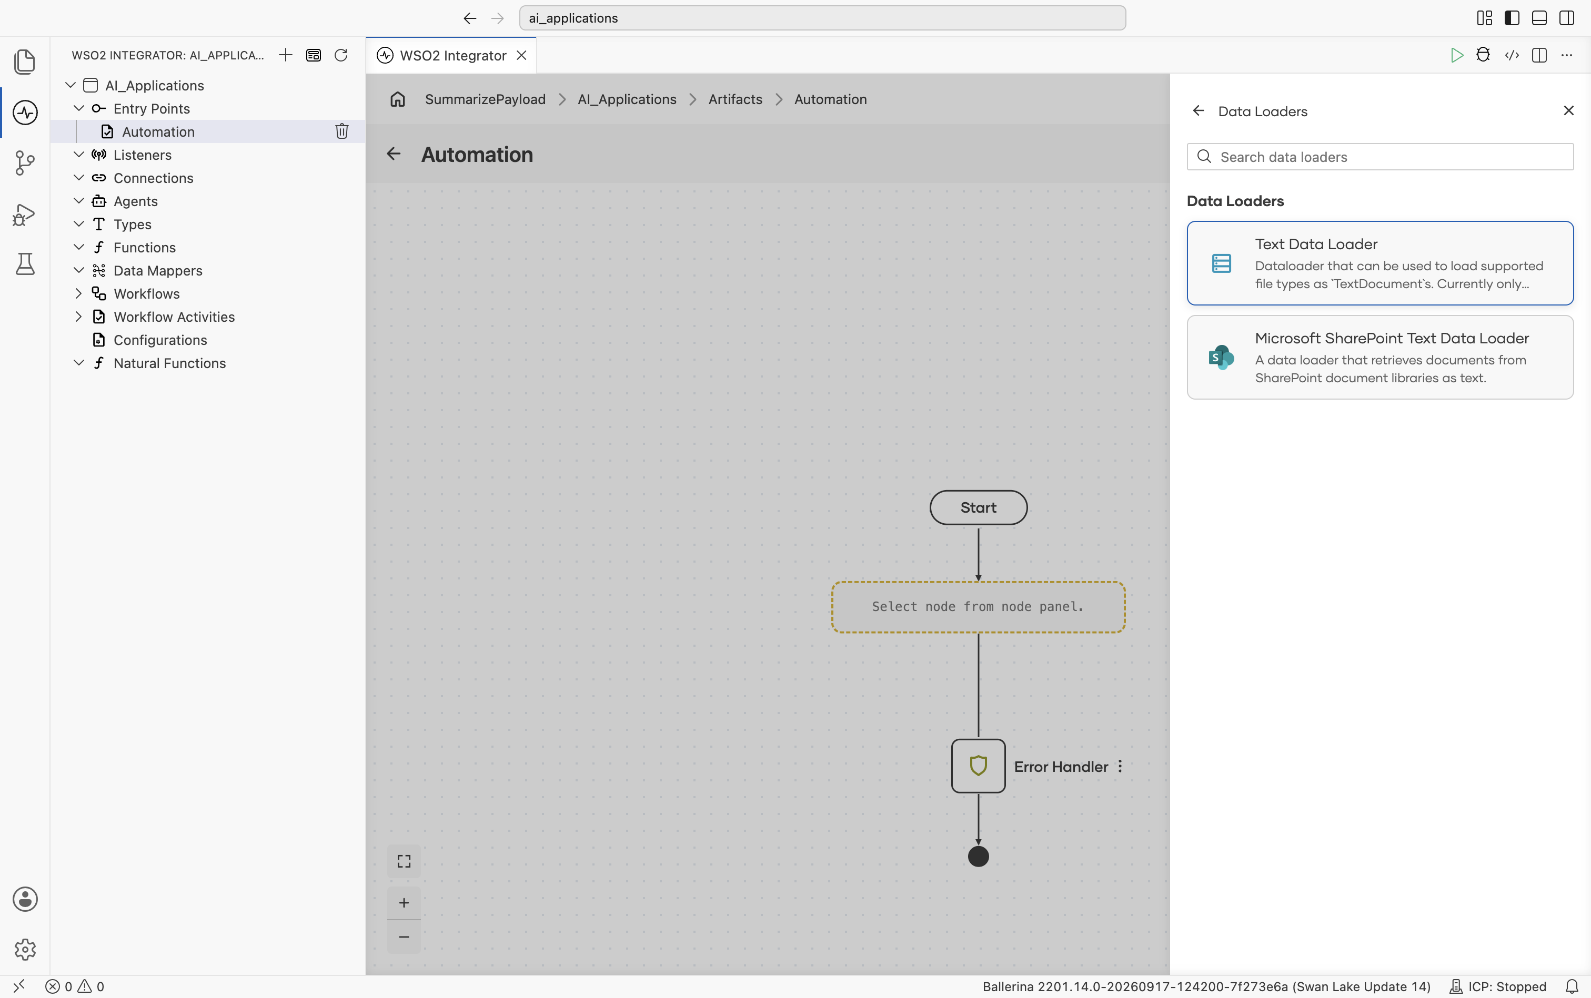1591x998 pixels.
Task: Start debugging with the bug icon
Action: pyautogui.click(x=1483, y=55)
